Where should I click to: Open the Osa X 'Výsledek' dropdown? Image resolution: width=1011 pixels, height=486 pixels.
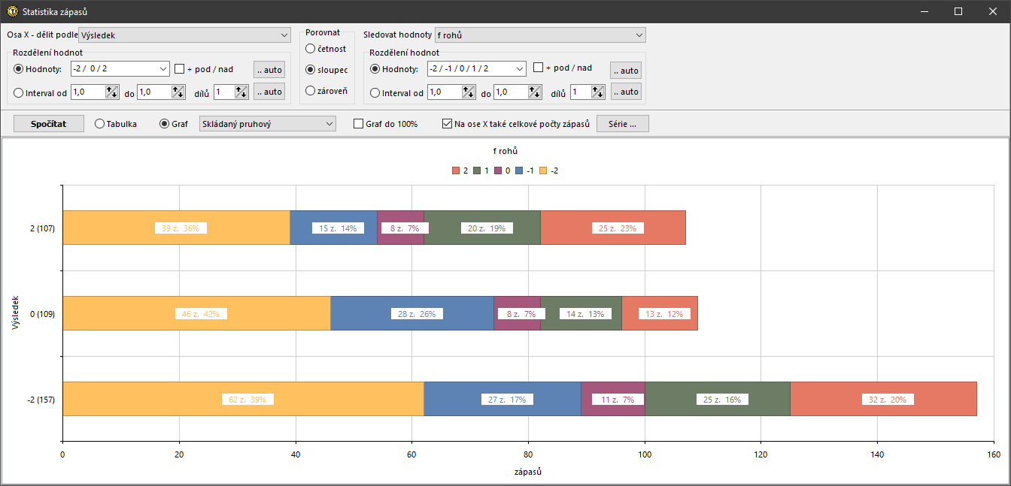click(x=184, y=35)
